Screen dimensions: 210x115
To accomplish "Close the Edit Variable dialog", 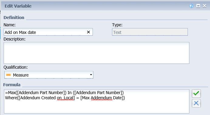I will click(204, 6).
